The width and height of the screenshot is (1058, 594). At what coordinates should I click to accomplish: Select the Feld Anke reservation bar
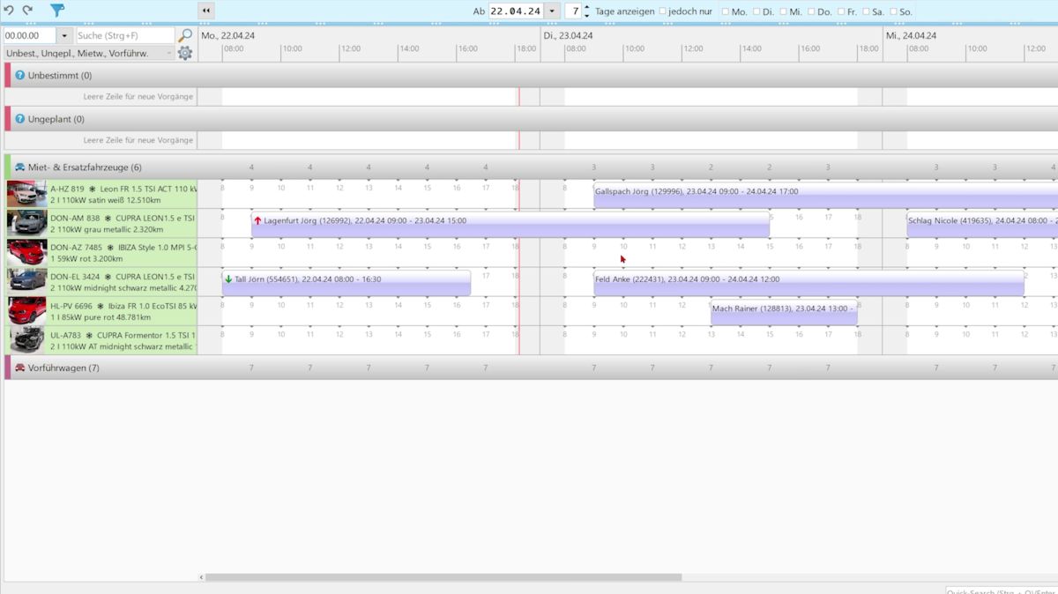tap(808, 283)
